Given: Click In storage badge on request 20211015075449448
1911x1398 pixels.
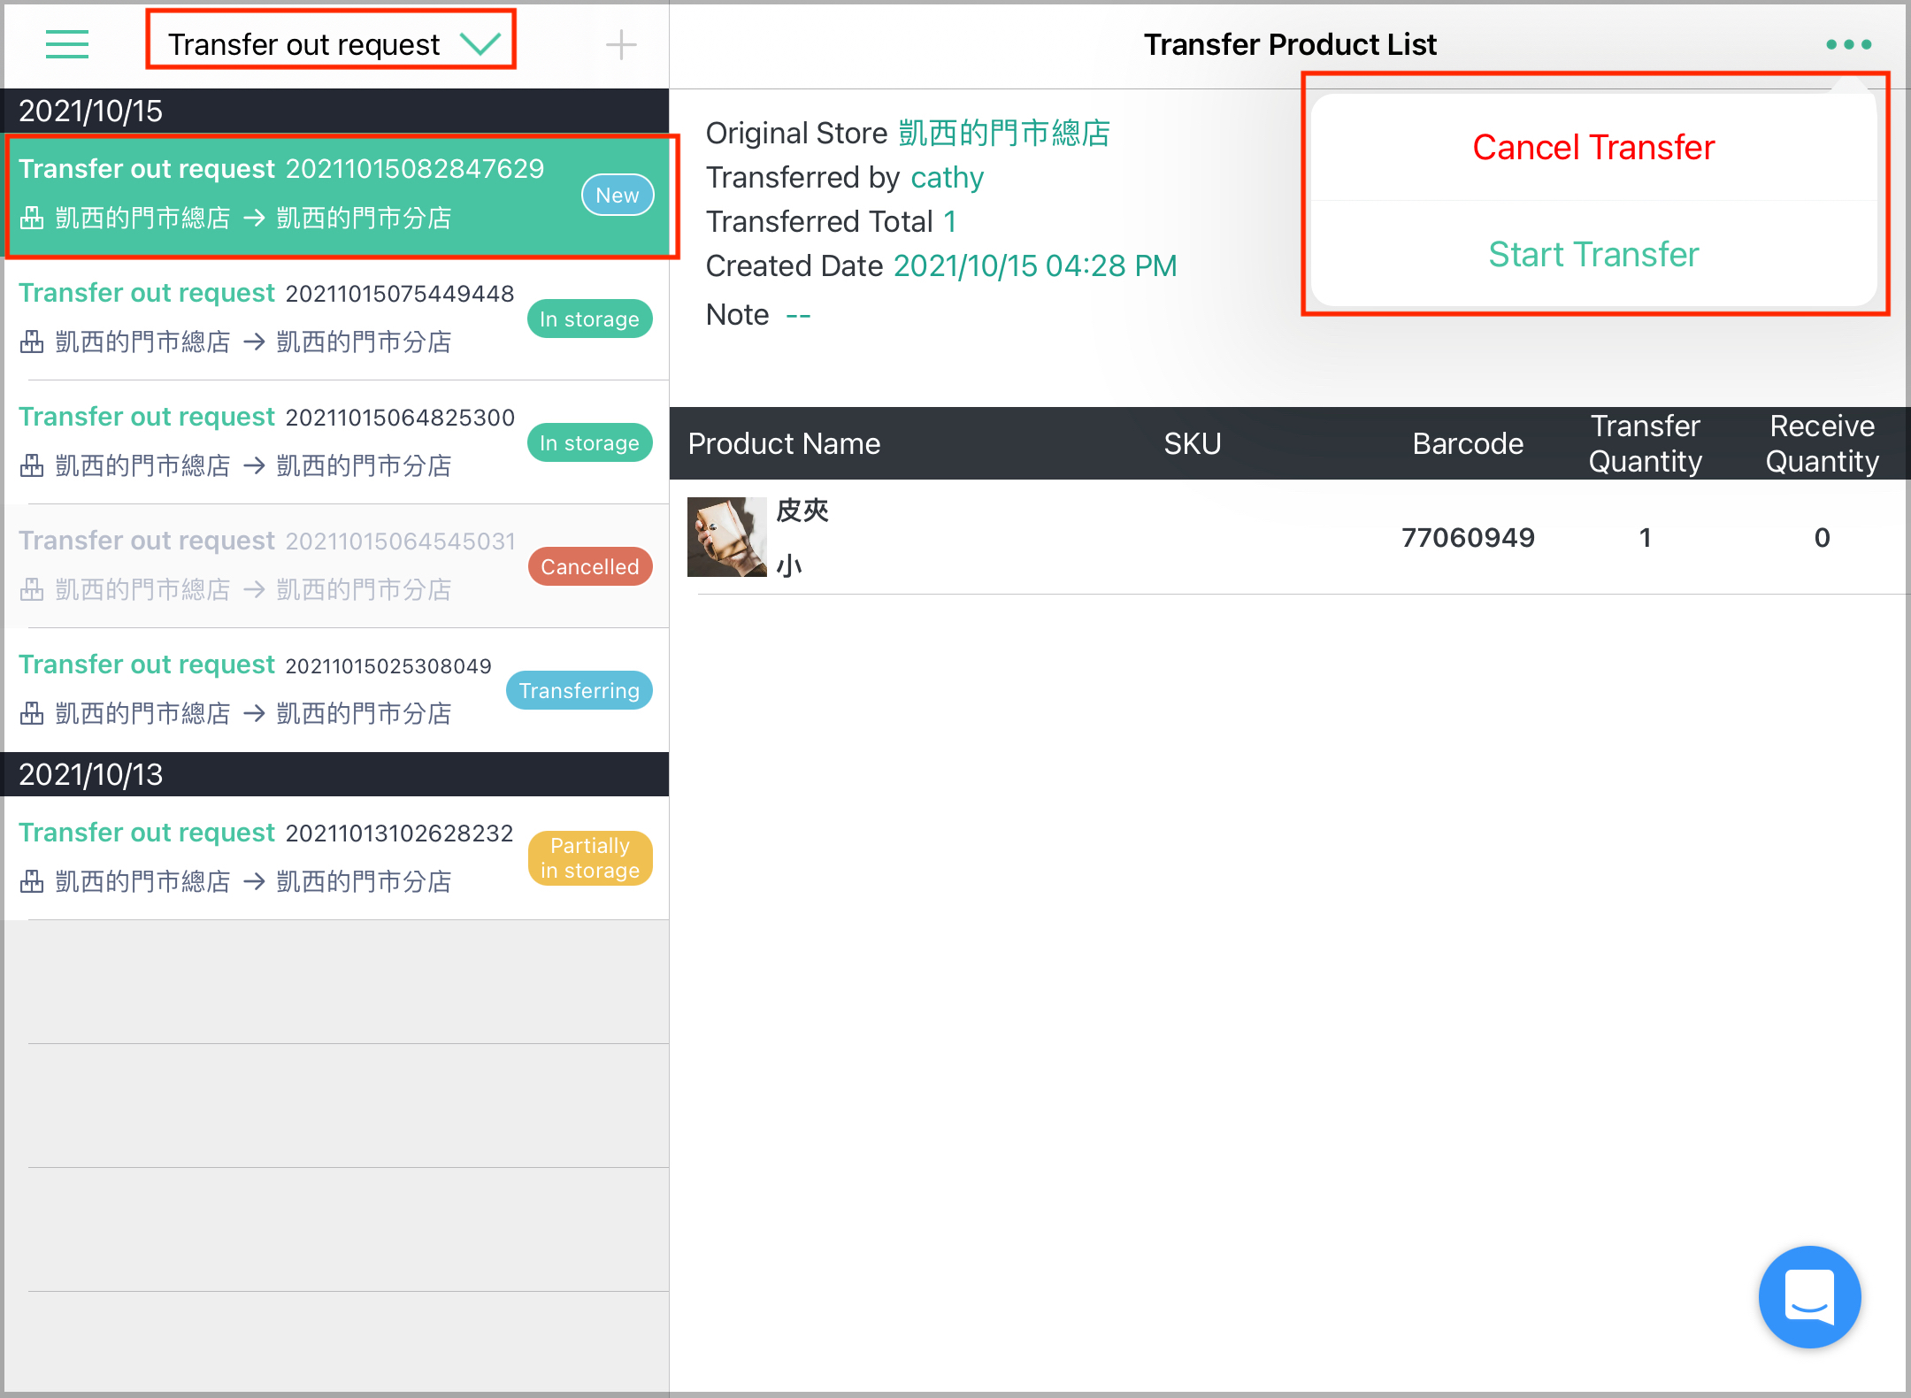Looking at the screenshot, I should pos(589,319).
